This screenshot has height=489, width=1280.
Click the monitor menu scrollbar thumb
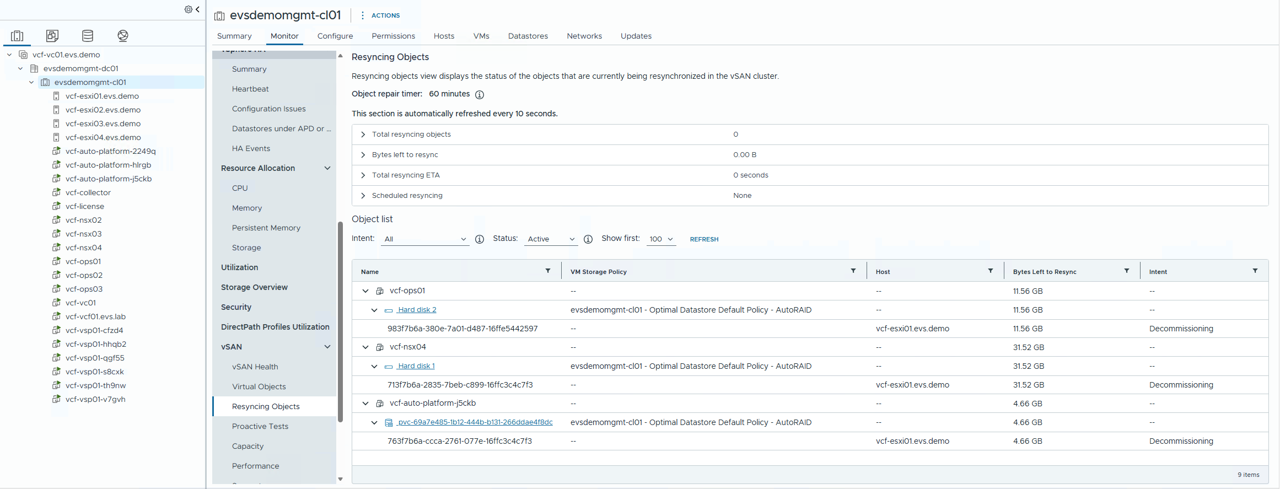(x=340, y=322)
